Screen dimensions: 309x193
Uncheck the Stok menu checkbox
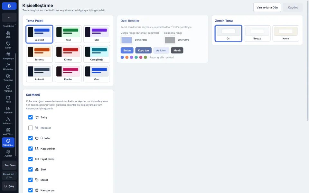click(x=30, y=170)
